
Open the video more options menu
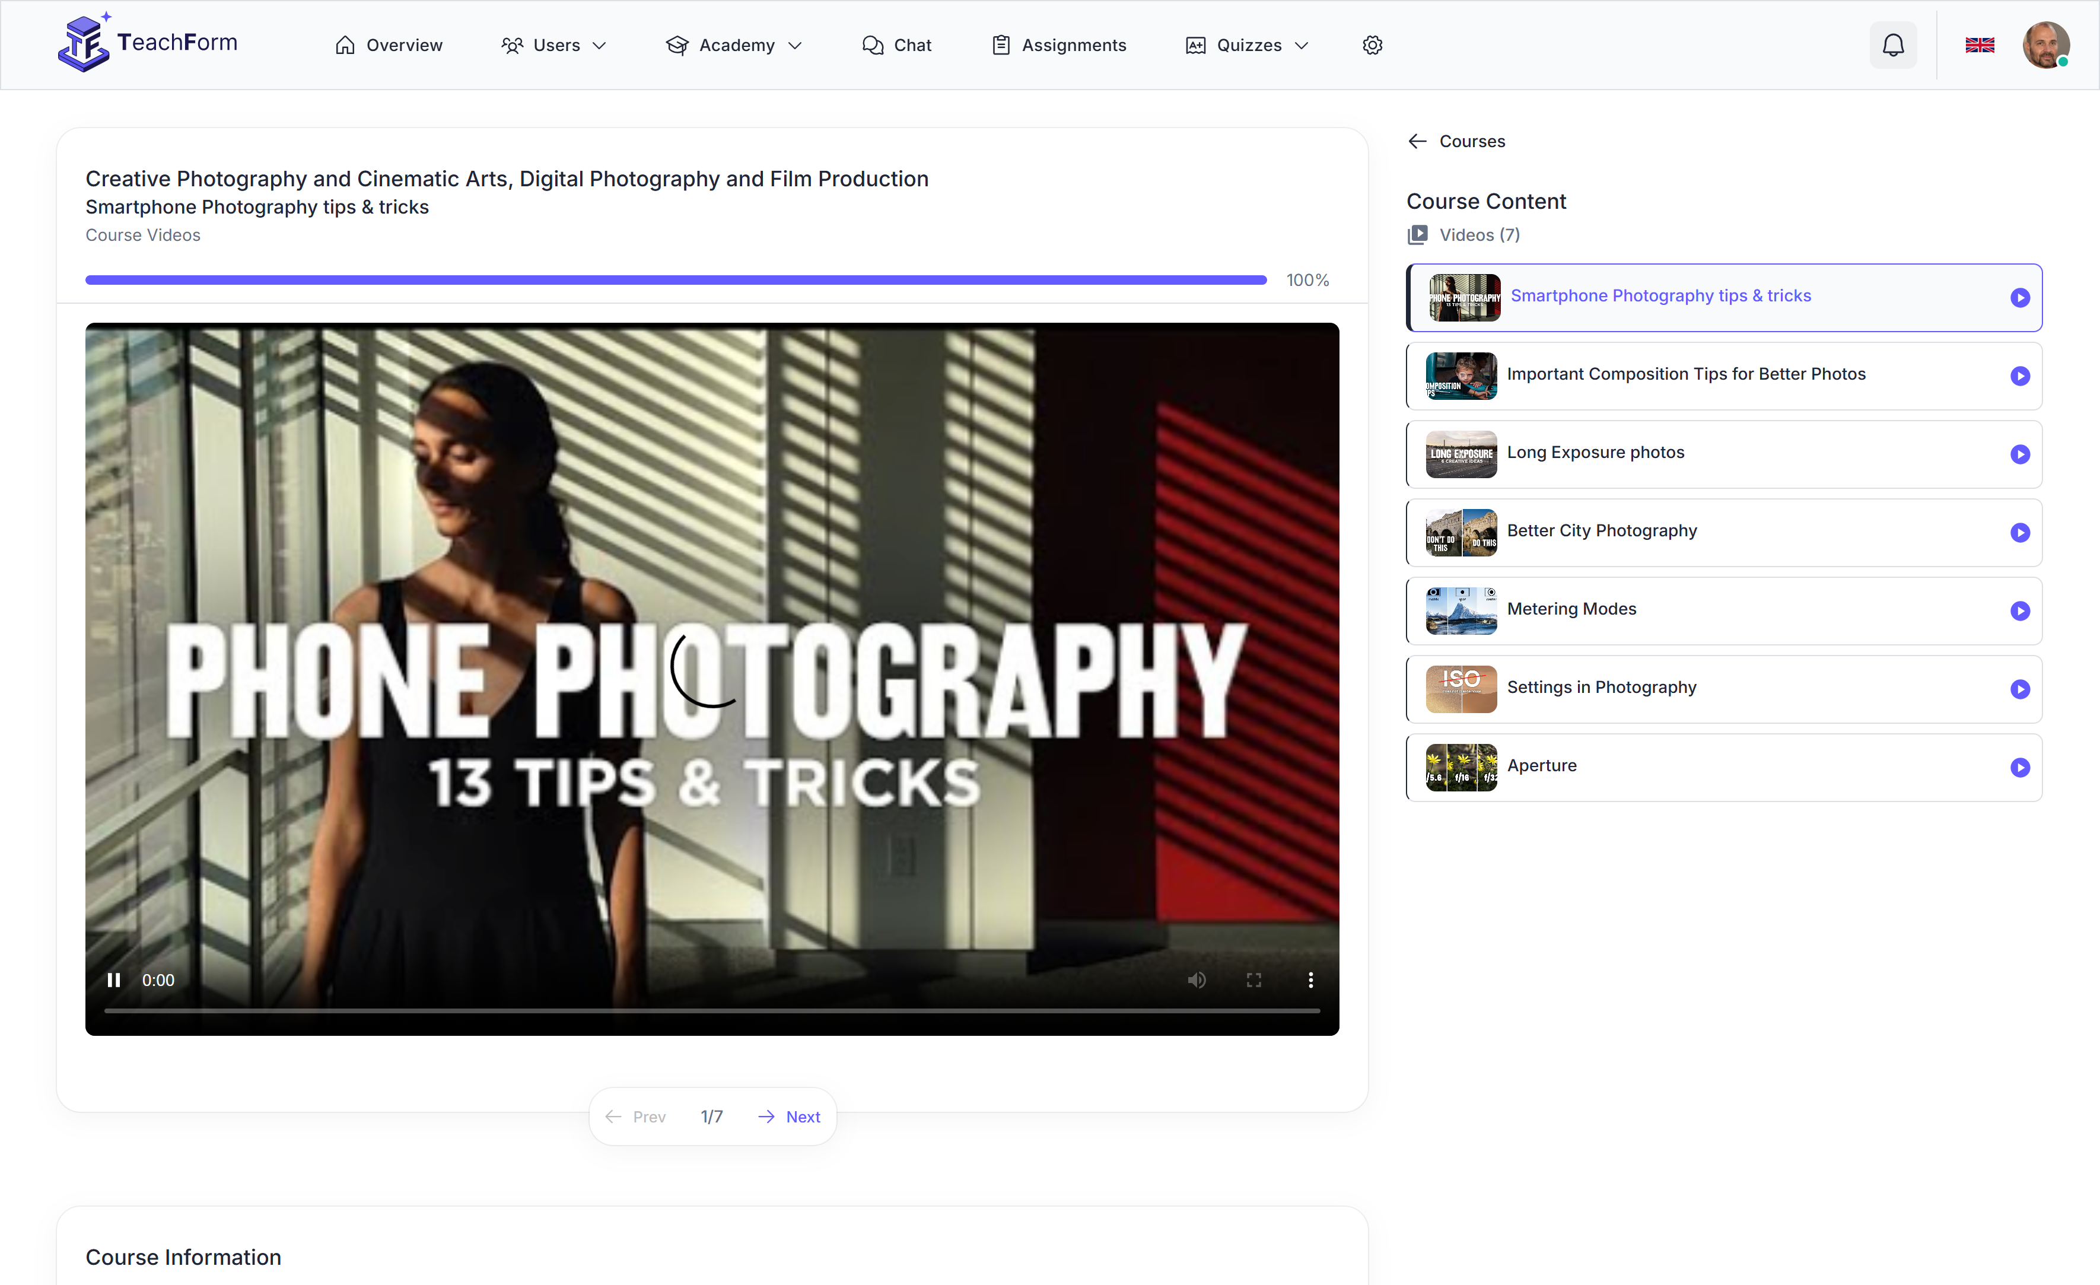click(x=1310, y=980)
